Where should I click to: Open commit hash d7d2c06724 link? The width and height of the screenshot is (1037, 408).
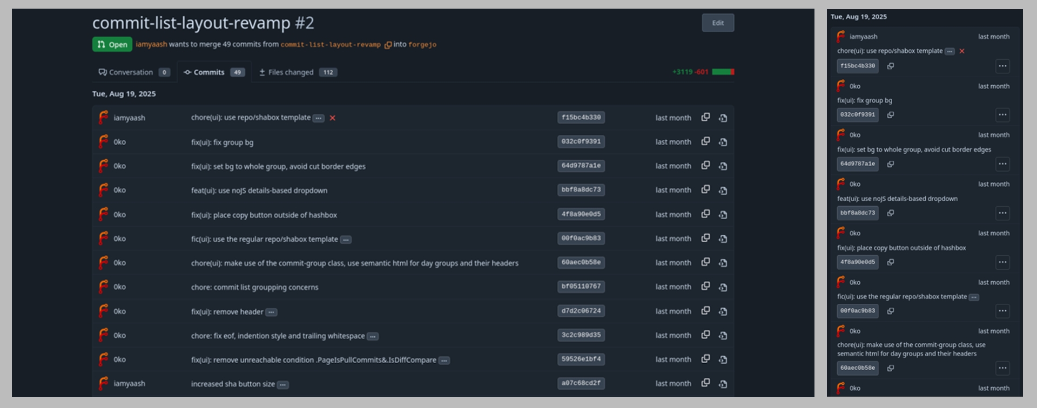point(581,311)
